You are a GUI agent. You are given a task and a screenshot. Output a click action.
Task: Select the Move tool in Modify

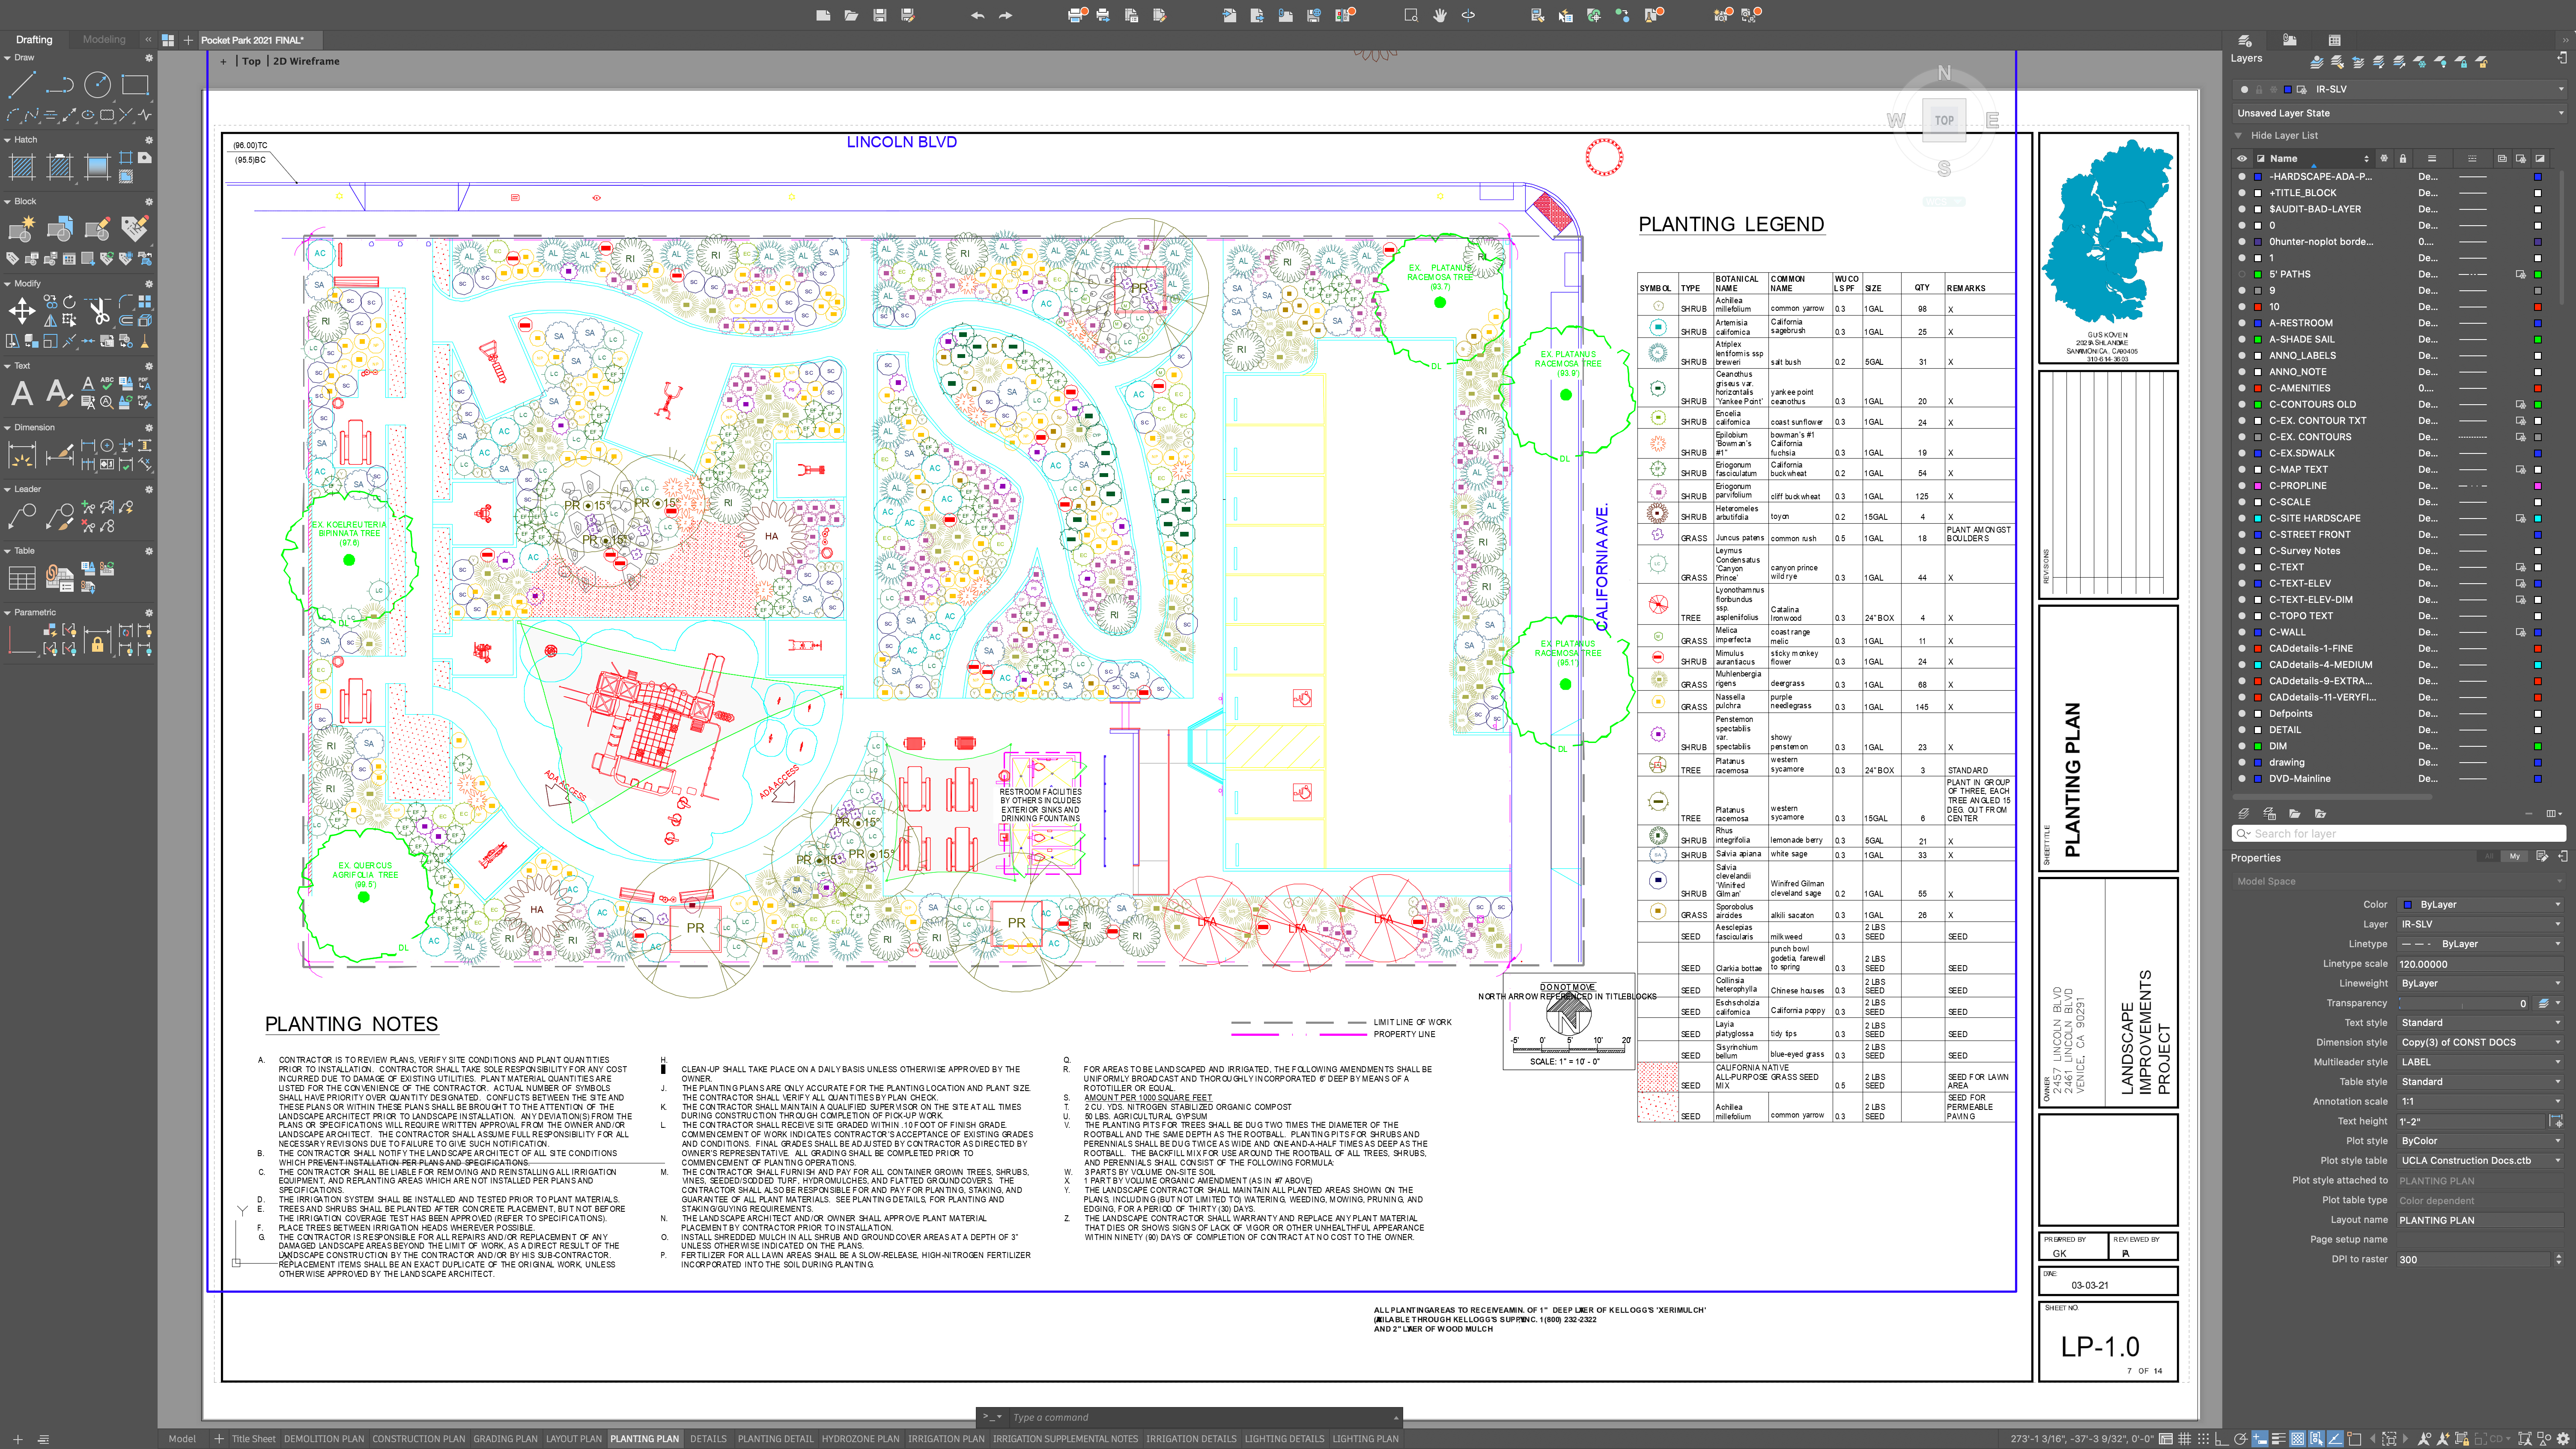[x=22, y=311]
